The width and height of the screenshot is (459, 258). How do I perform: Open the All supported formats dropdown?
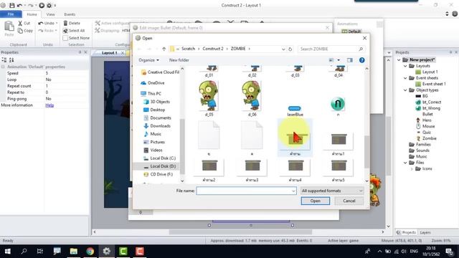tap(332, 191)
